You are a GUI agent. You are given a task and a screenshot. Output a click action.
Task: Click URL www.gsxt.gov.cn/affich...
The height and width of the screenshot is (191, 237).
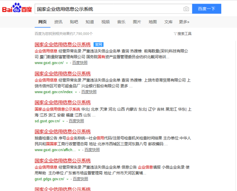point(55,150)
